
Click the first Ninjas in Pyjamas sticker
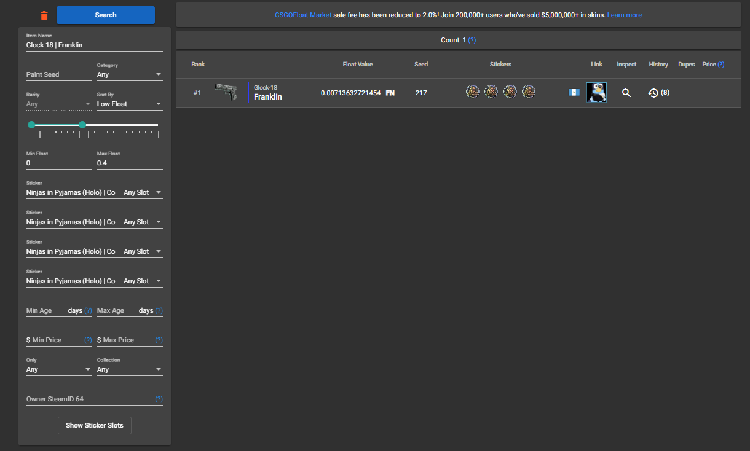pos(472,92)
